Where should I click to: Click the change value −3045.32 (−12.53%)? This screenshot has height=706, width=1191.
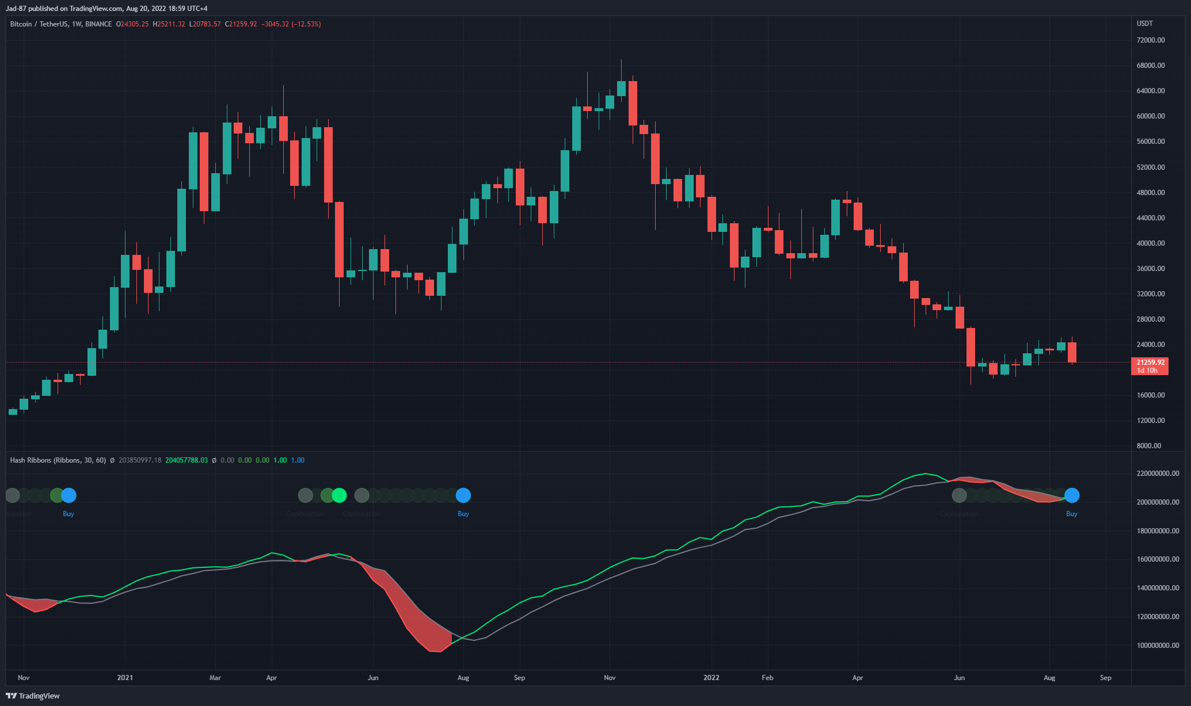(x=291, y=24)
